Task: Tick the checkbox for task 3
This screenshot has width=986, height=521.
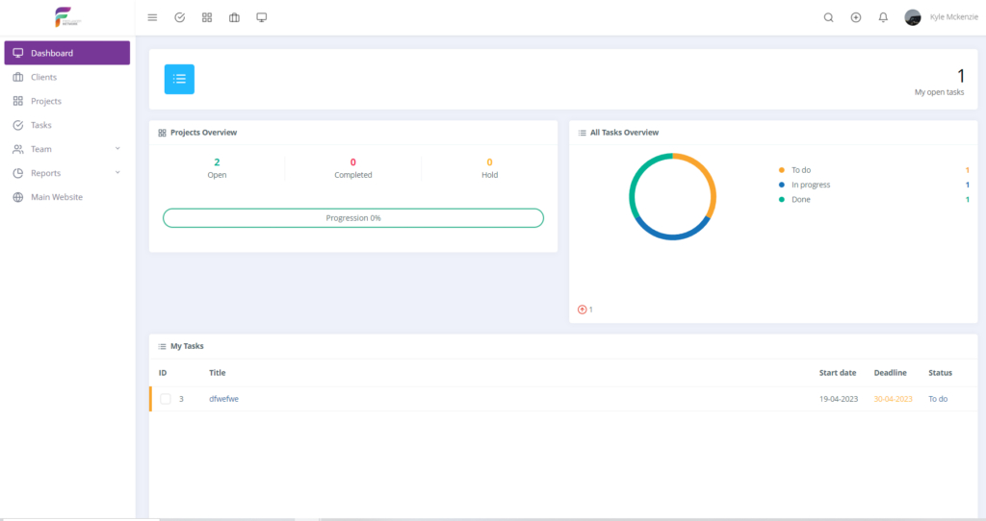Action: tap(166, 399)
